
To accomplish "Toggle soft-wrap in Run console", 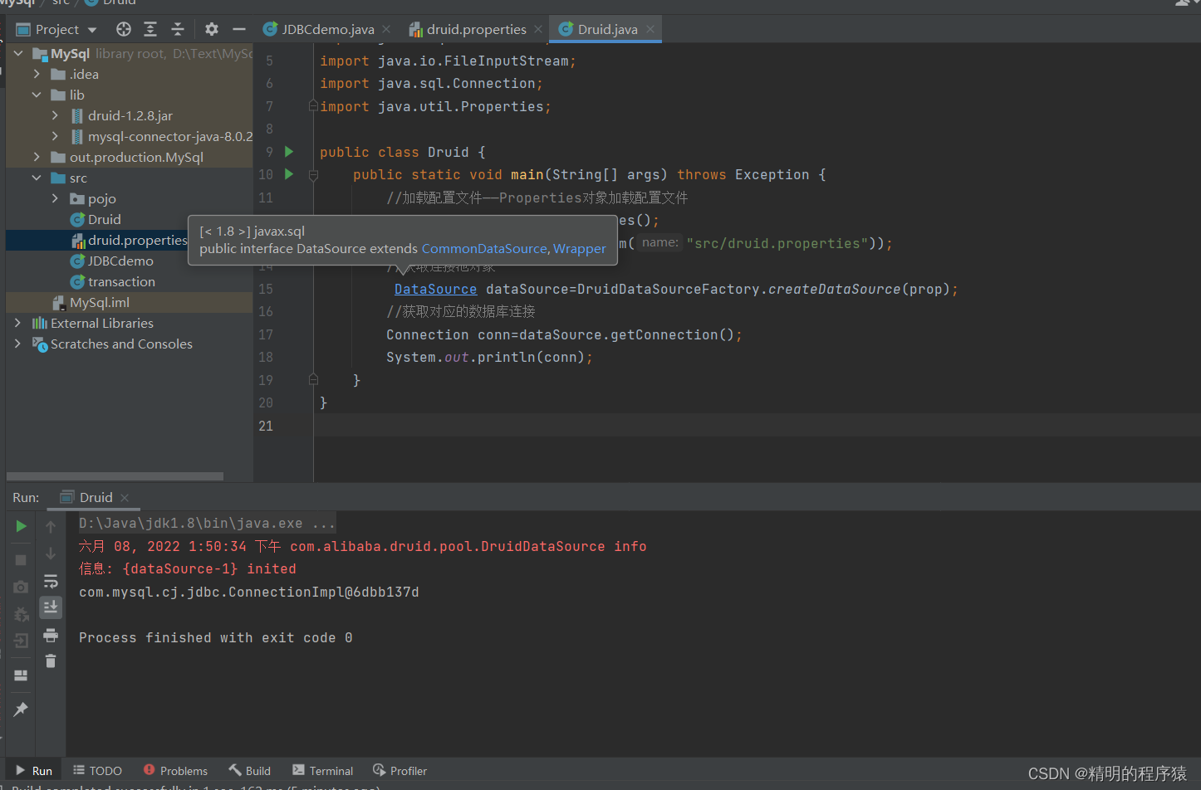I will tap(51, 580).
